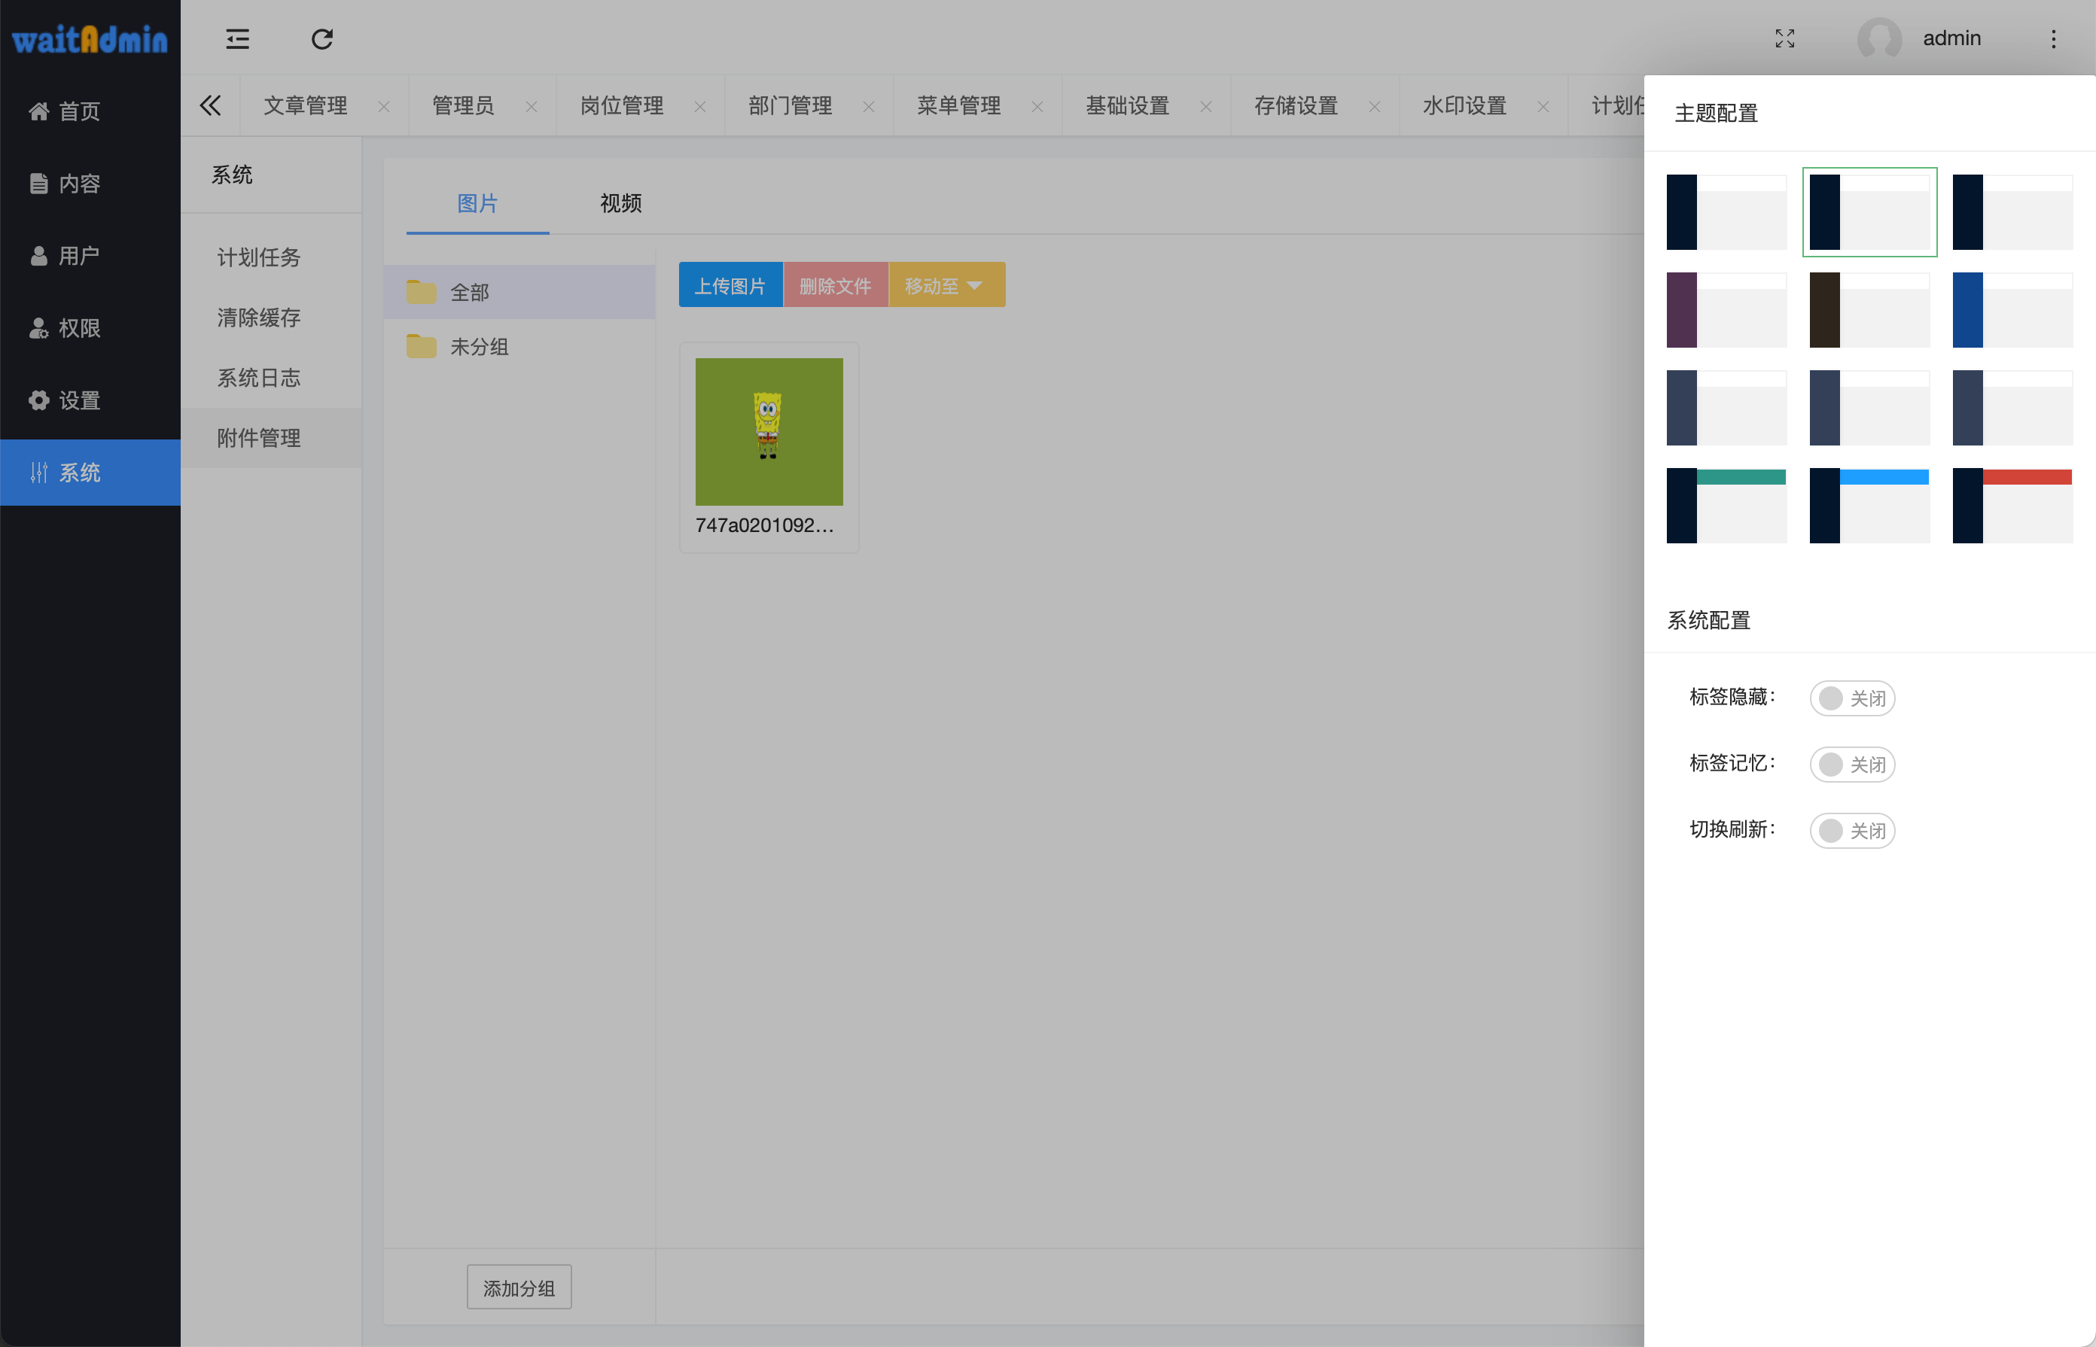
Task: Click the admin avatar icon
Action: pyautogui.click(x=1879, y=38)
